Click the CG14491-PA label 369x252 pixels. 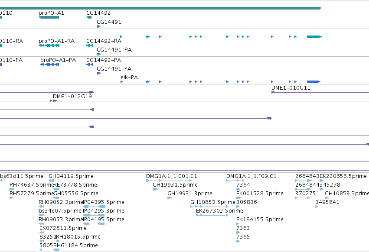(x=114, y=69)
